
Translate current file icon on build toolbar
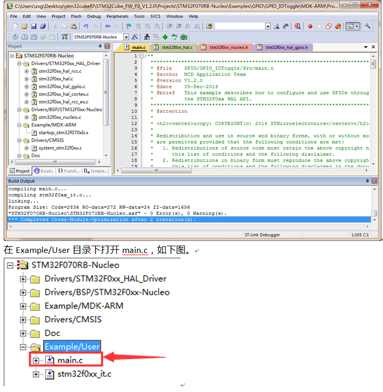15,37
